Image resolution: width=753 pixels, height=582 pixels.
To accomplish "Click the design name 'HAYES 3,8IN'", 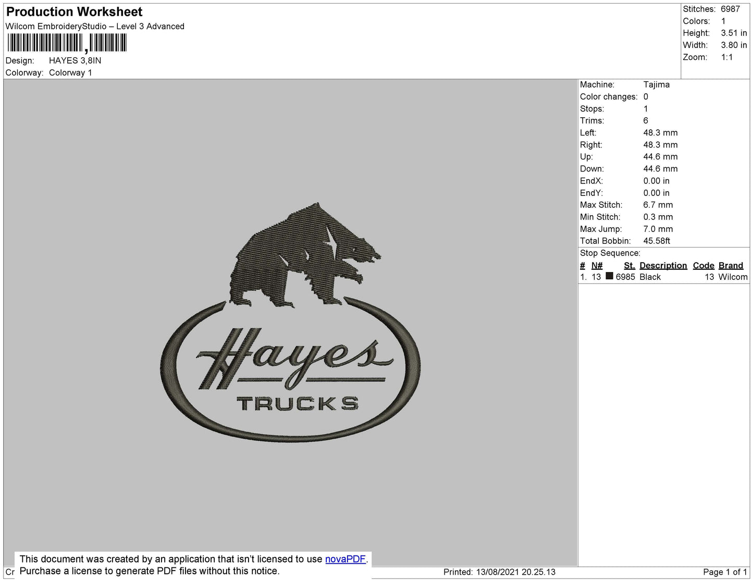I will tap(75, 60).
